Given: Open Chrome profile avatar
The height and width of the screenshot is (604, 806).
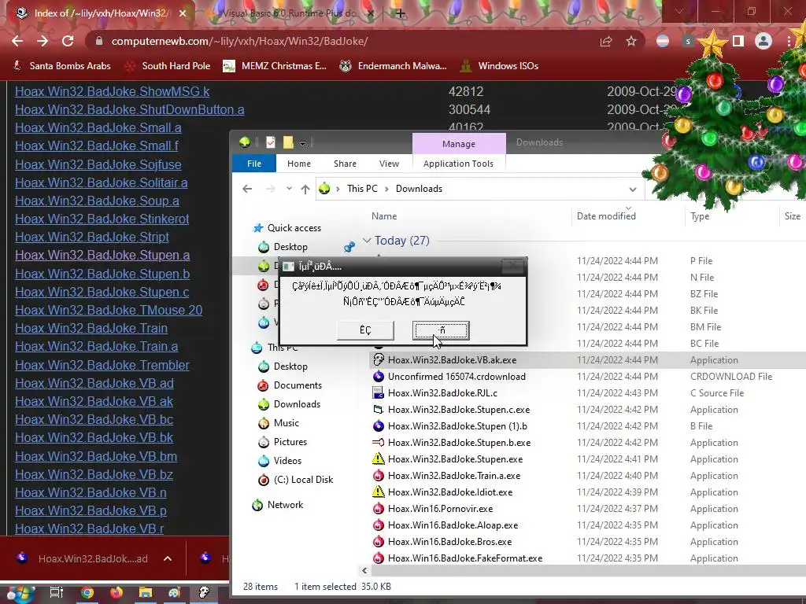Looking at the screenshot, I should click(x=763, y=41).
